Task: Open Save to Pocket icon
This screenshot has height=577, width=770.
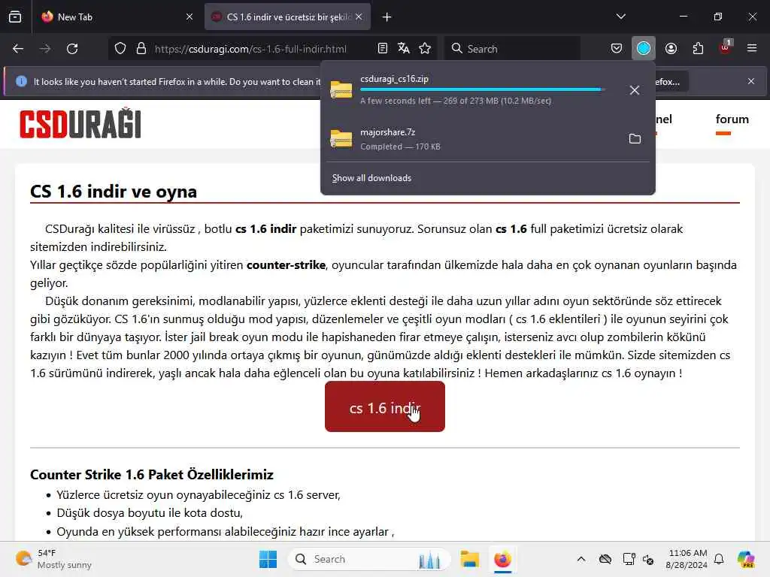Action: pos(617,48)
